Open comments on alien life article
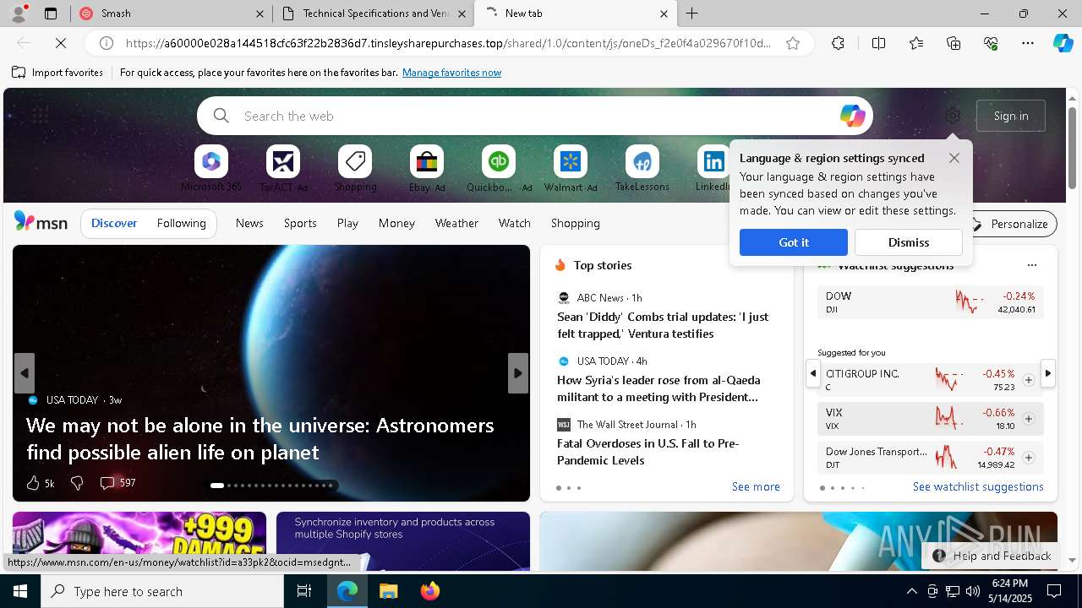The height and width of the screenshot is (608, 1082). (x=117, y=483)
